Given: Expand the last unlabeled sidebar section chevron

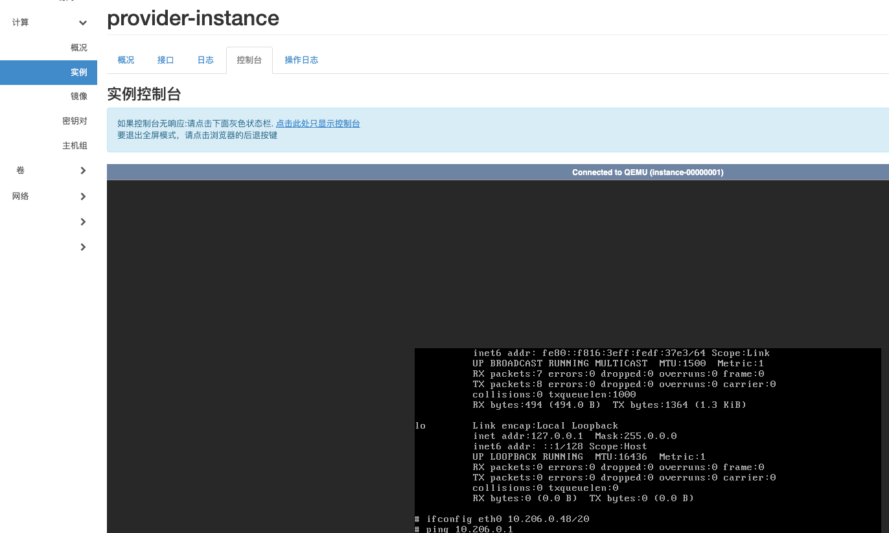Looking at the screenshot, I should 83,247.
